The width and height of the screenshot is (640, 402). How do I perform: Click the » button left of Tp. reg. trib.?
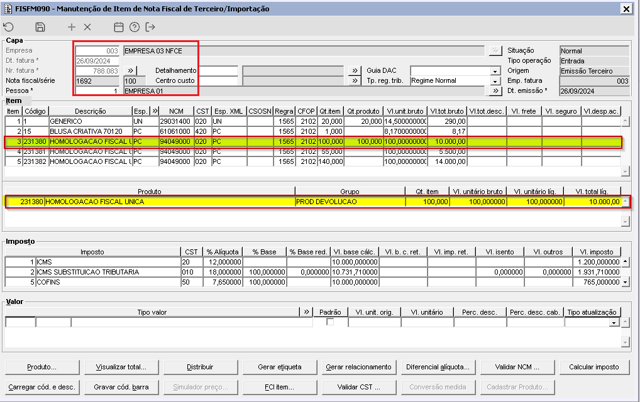[355, 81]
